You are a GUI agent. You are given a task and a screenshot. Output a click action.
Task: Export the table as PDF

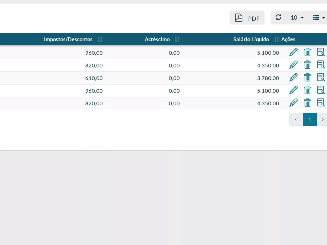tap(247, 18)
